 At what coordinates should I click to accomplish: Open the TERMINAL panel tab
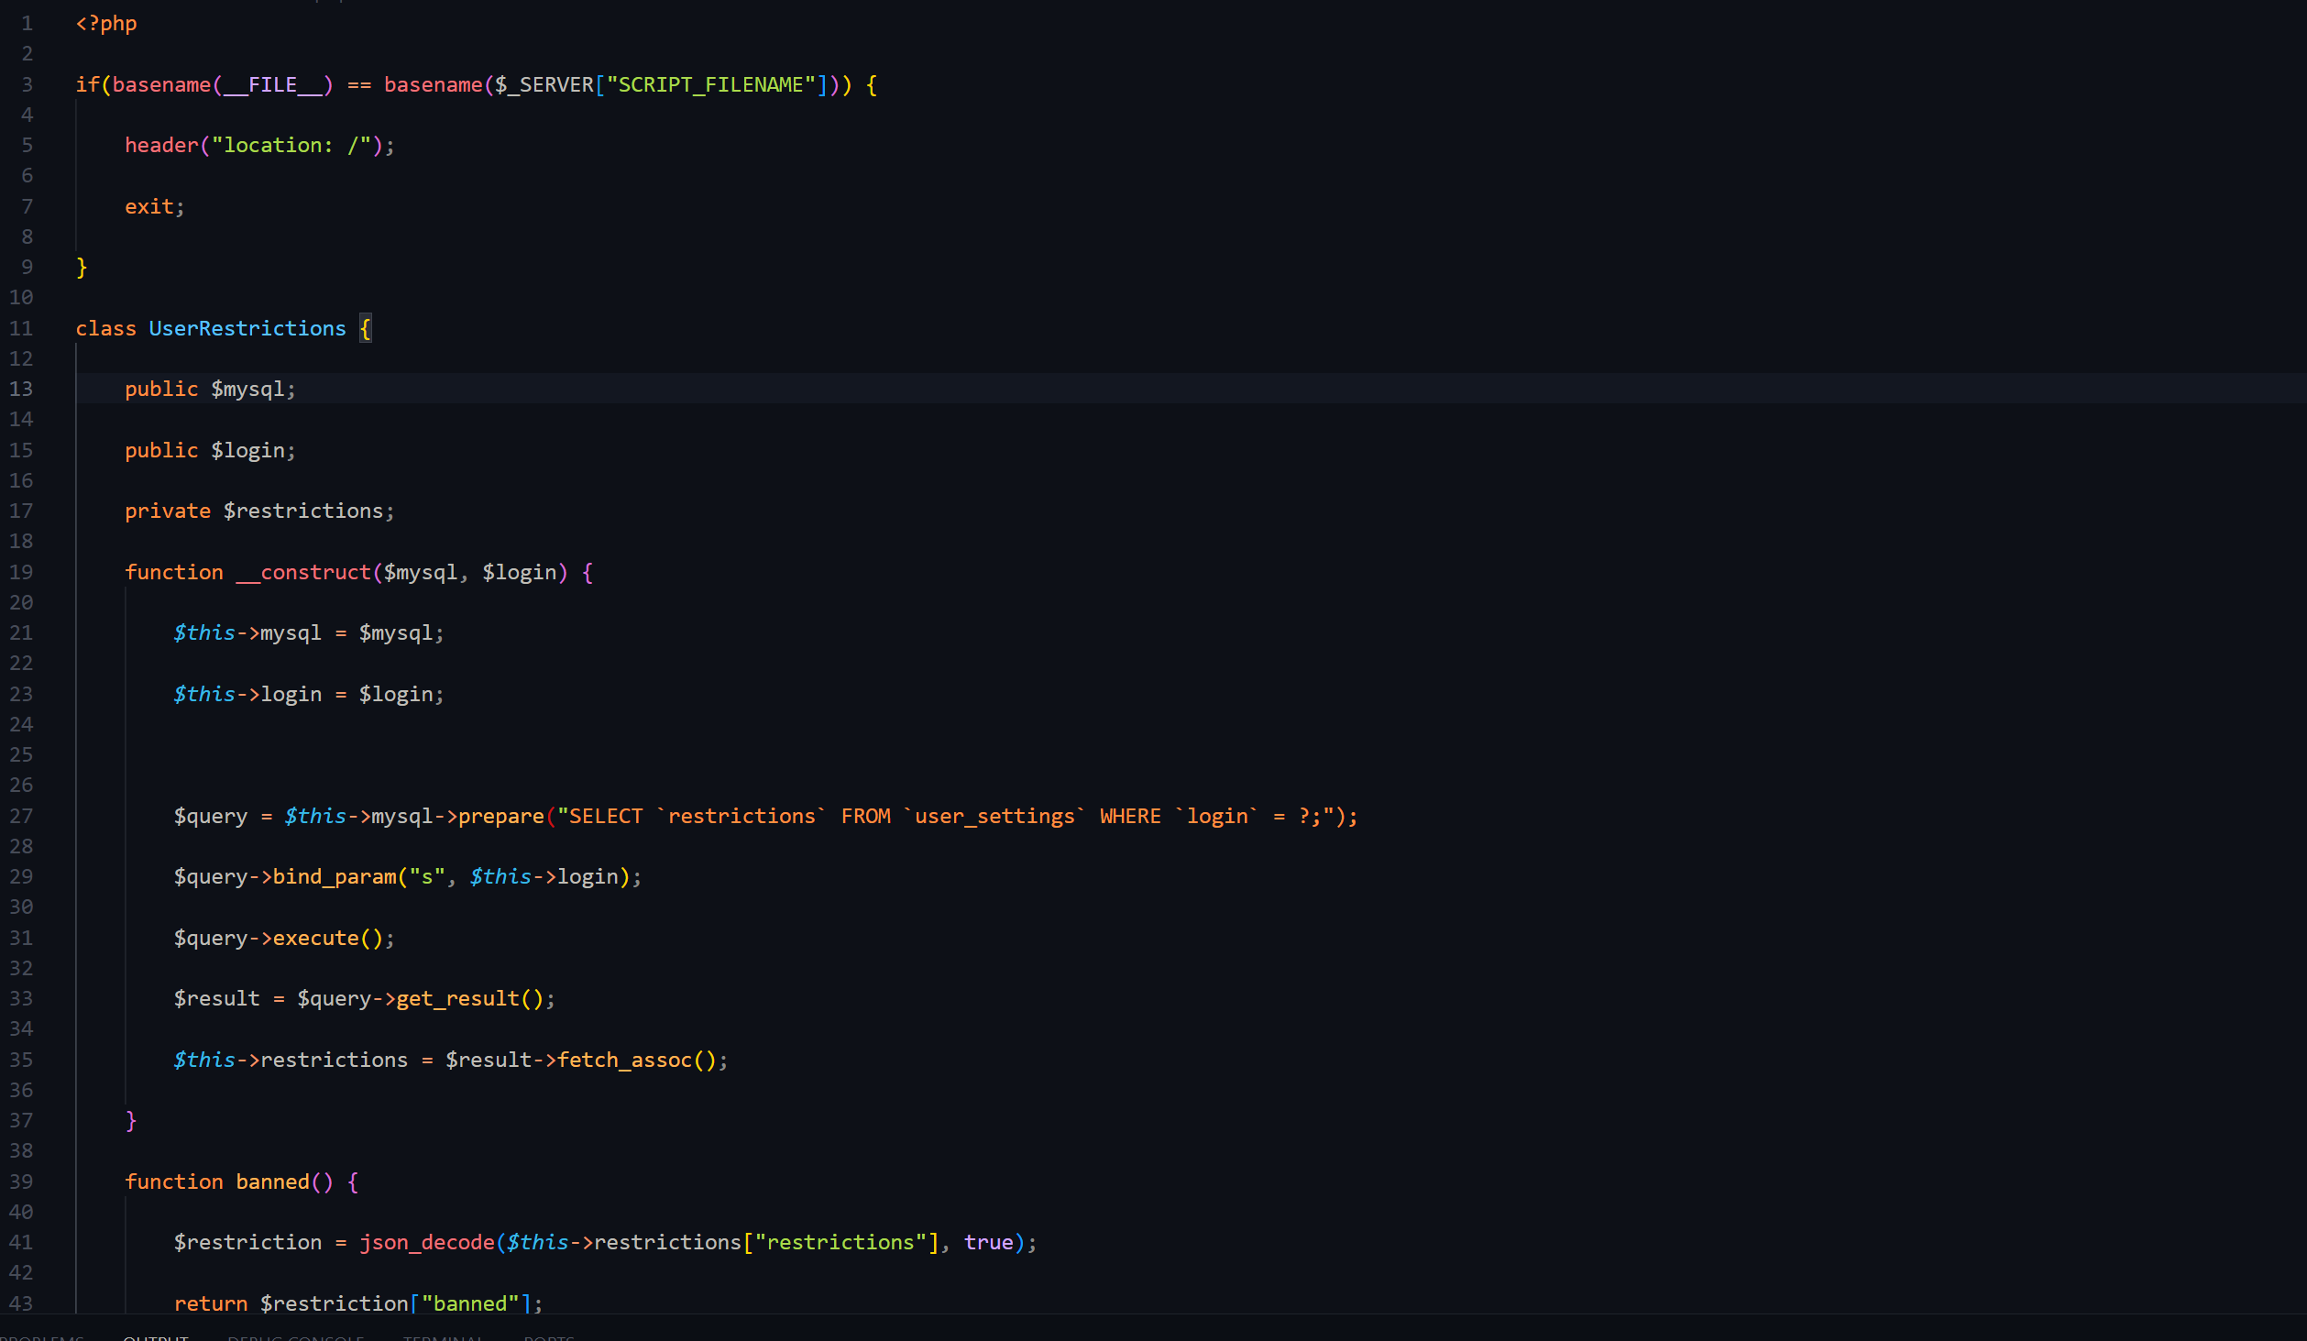point(443,1336)
